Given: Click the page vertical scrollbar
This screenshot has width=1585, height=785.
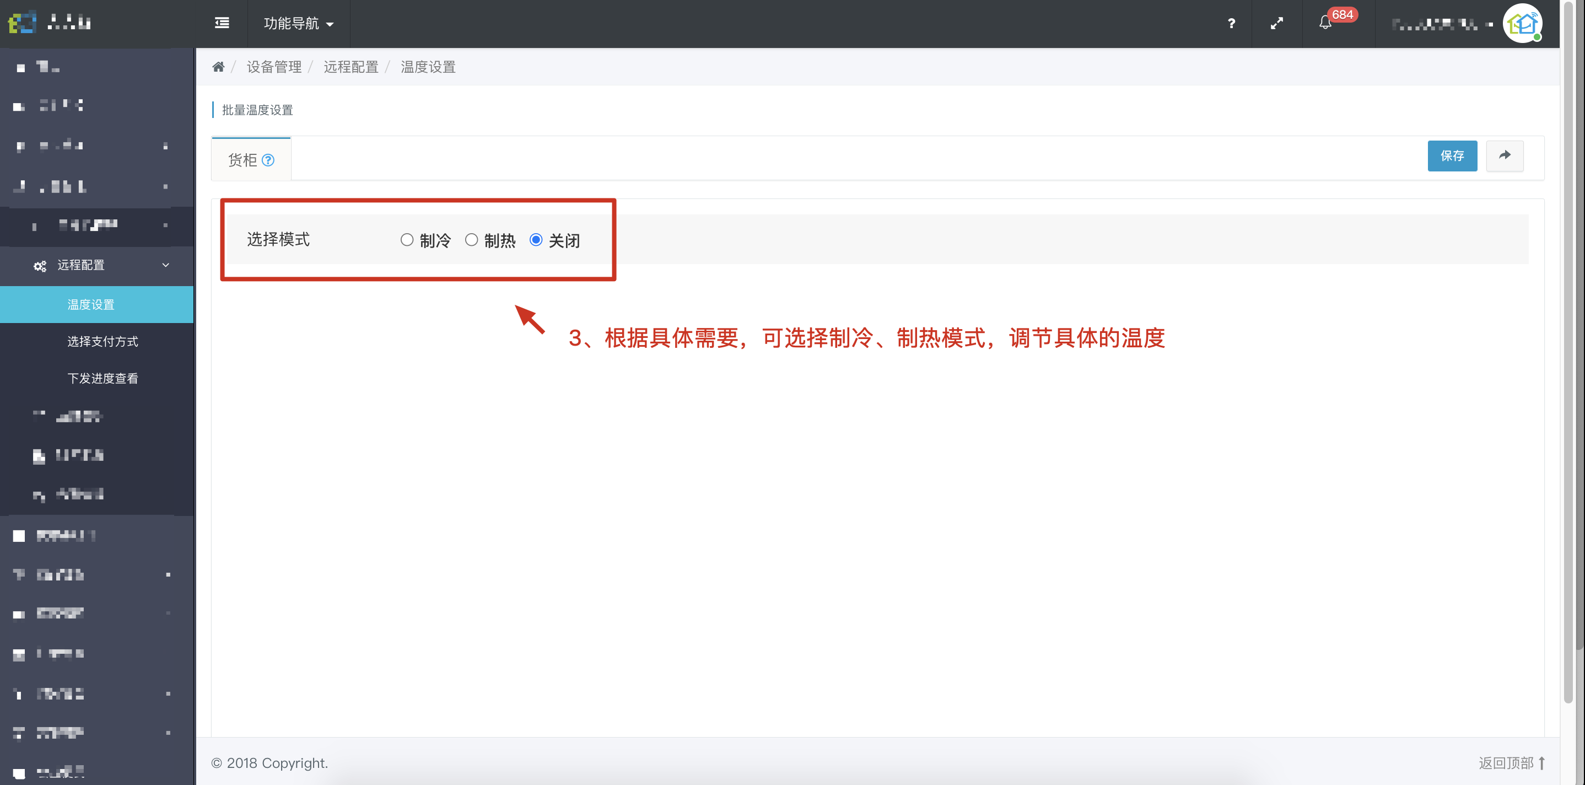Looking at the screenshot, I should [x=1568, y=351].
